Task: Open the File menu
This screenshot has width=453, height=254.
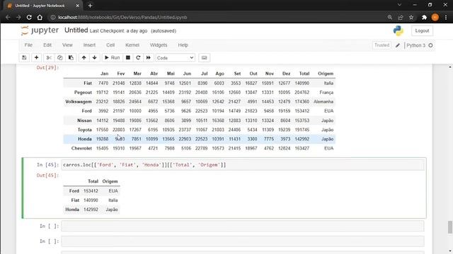Action: click(x=28, y=45)
